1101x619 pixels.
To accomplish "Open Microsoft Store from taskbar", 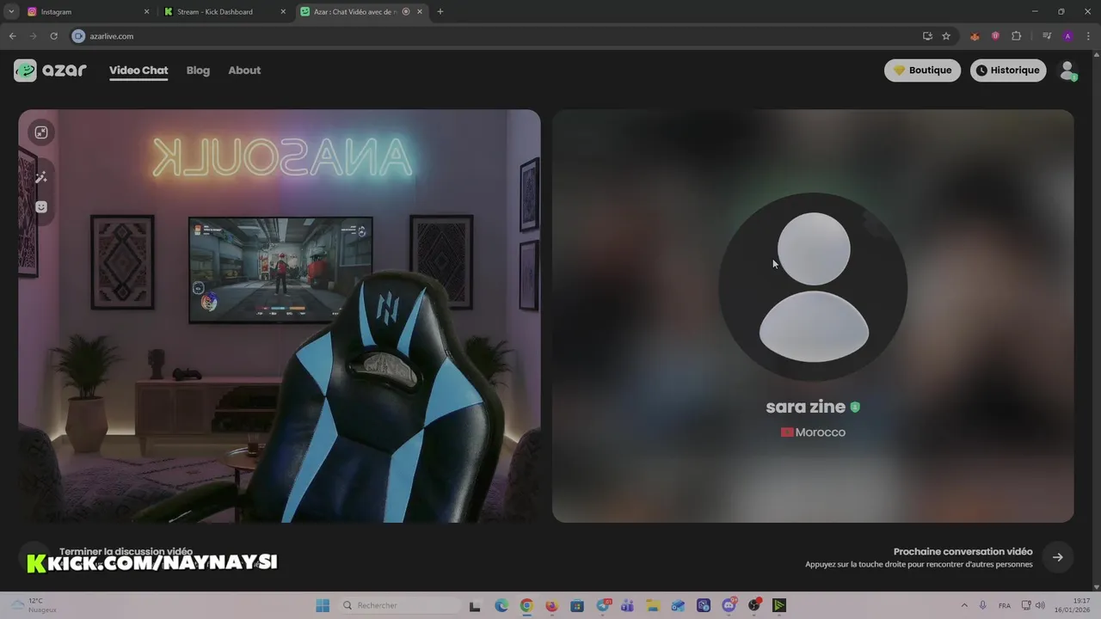I will coord(576,605).
